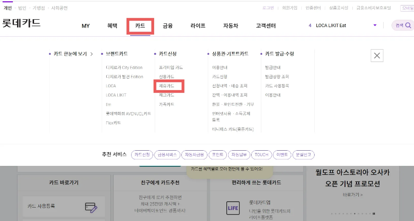
Task: Open 잔액 · 이용내역 조회
Action: click(230, 95)
